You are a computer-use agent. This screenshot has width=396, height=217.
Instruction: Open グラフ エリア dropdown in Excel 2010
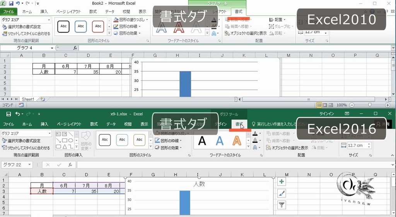[x=49, y=20]
